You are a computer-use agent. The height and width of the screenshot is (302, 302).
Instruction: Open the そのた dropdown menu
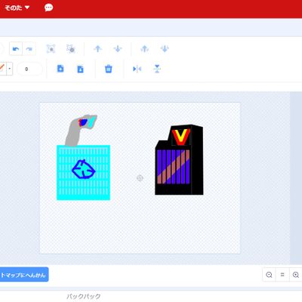[x=17, y=8]
